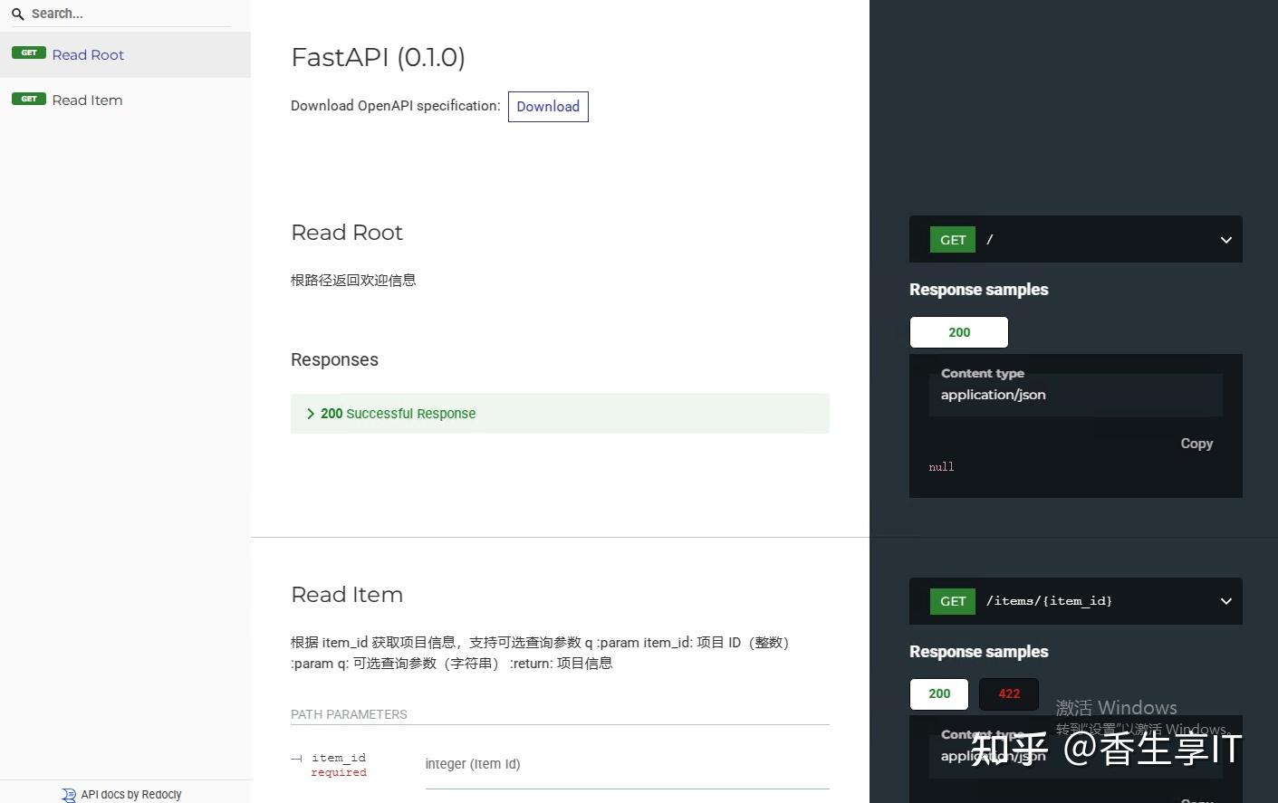This screenshot has height=803, width=1278.
Task: Copy the null response sample
Action: 1196,444
